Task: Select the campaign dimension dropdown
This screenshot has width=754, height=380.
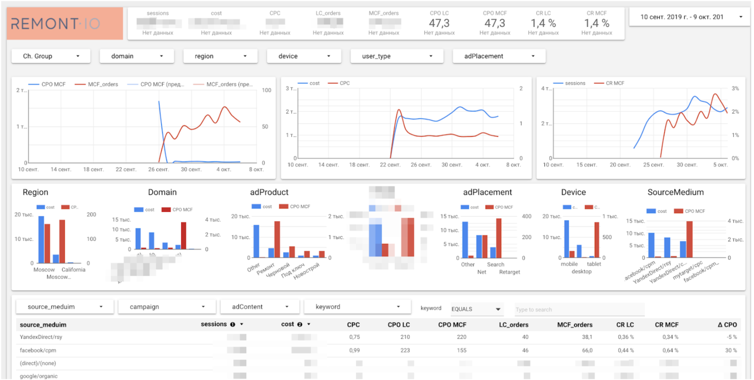Action: pos(167,307)
